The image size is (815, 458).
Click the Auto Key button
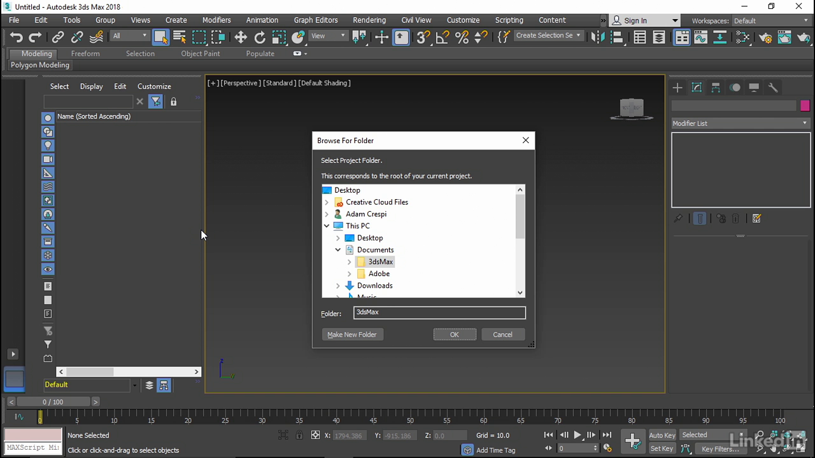(662, 435)
